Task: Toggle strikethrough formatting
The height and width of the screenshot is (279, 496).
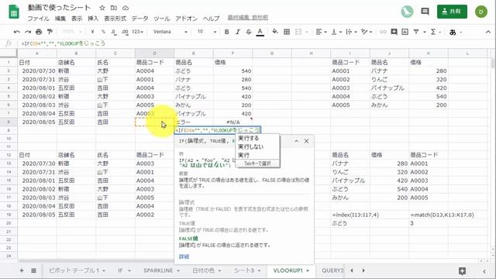Action: (249, 32)
